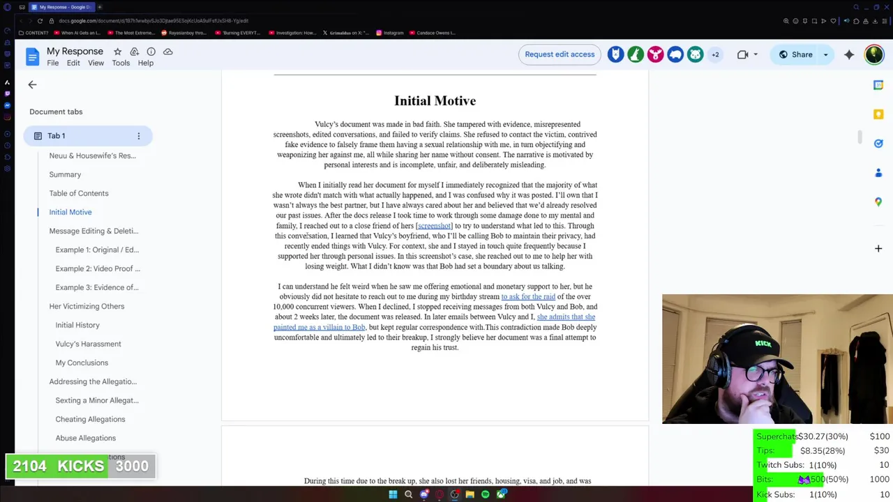Click the cloud document status icon
Image resolution: width=893 pixels, height=502 pixels.
pos(168,52)
